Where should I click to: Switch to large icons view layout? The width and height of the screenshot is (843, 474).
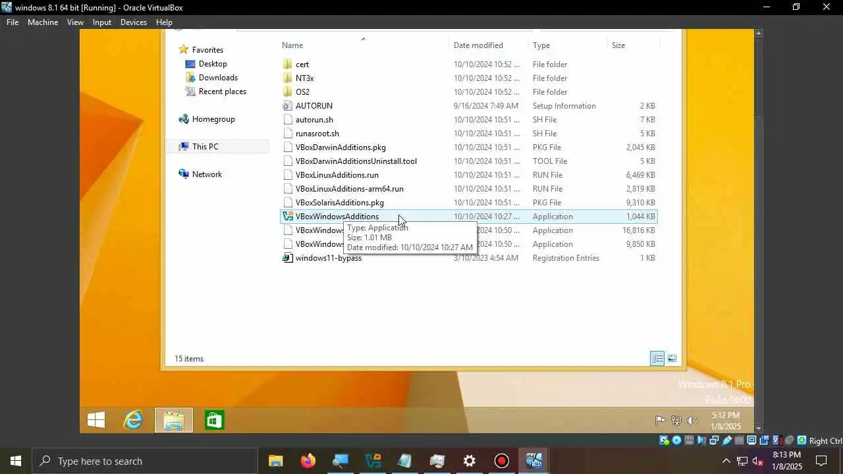coord(672,359)
